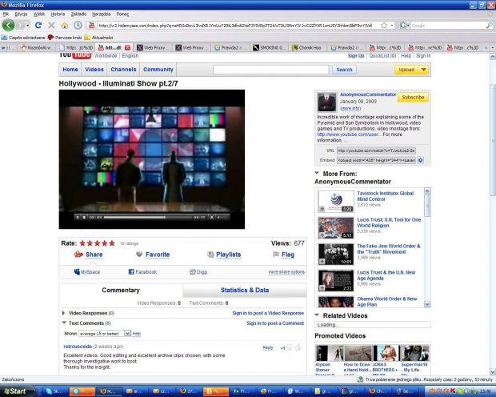Open the home page icon
Screen dimensions: 496x397
click(x=65, y=26)
